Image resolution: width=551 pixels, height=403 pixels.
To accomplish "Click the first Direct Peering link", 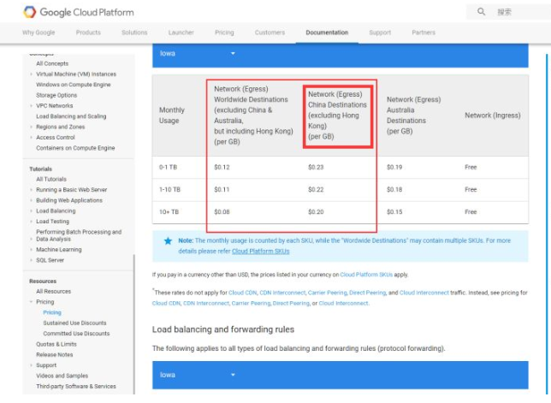I will [x=368, y=293].
